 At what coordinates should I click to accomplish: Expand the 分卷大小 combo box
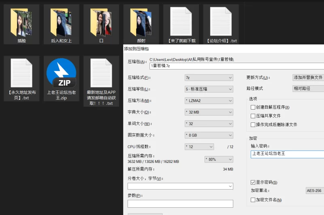180,186
